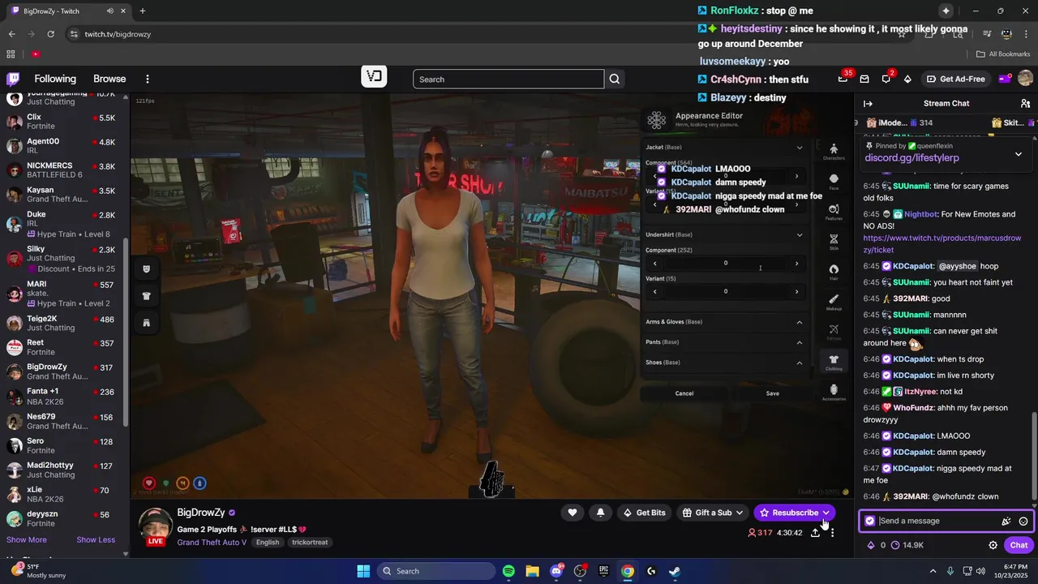Select the Makeup category in Appearance Editor
Image resolution: width=1038 pixels, height=584 pixels.
pyautogui.click(x=834, y=302)
